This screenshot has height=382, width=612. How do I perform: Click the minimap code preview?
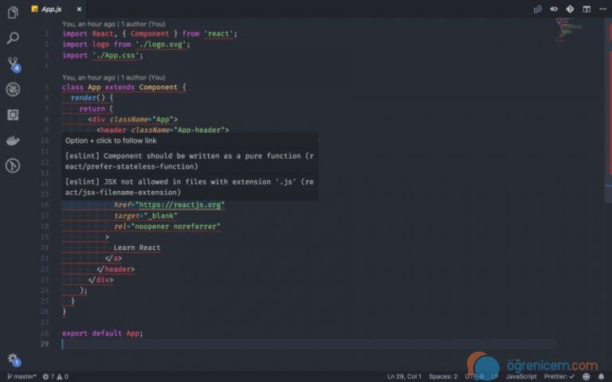click(569, 28)
